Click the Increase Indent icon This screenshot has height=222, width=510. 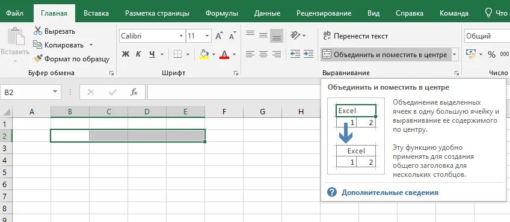(309, 54)
